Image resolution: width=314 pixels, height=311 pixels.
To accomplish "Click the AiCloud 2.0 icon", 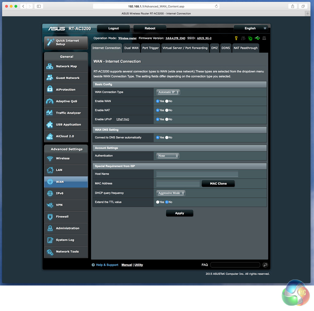I will 50,136.
